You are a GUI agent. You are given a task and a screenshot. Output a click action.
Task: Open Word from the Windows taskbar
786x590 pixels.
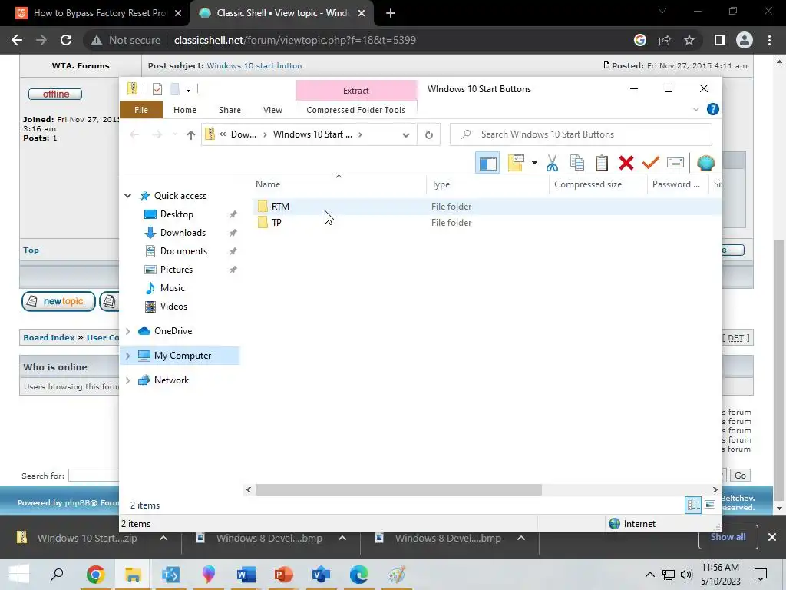point(246,575)
